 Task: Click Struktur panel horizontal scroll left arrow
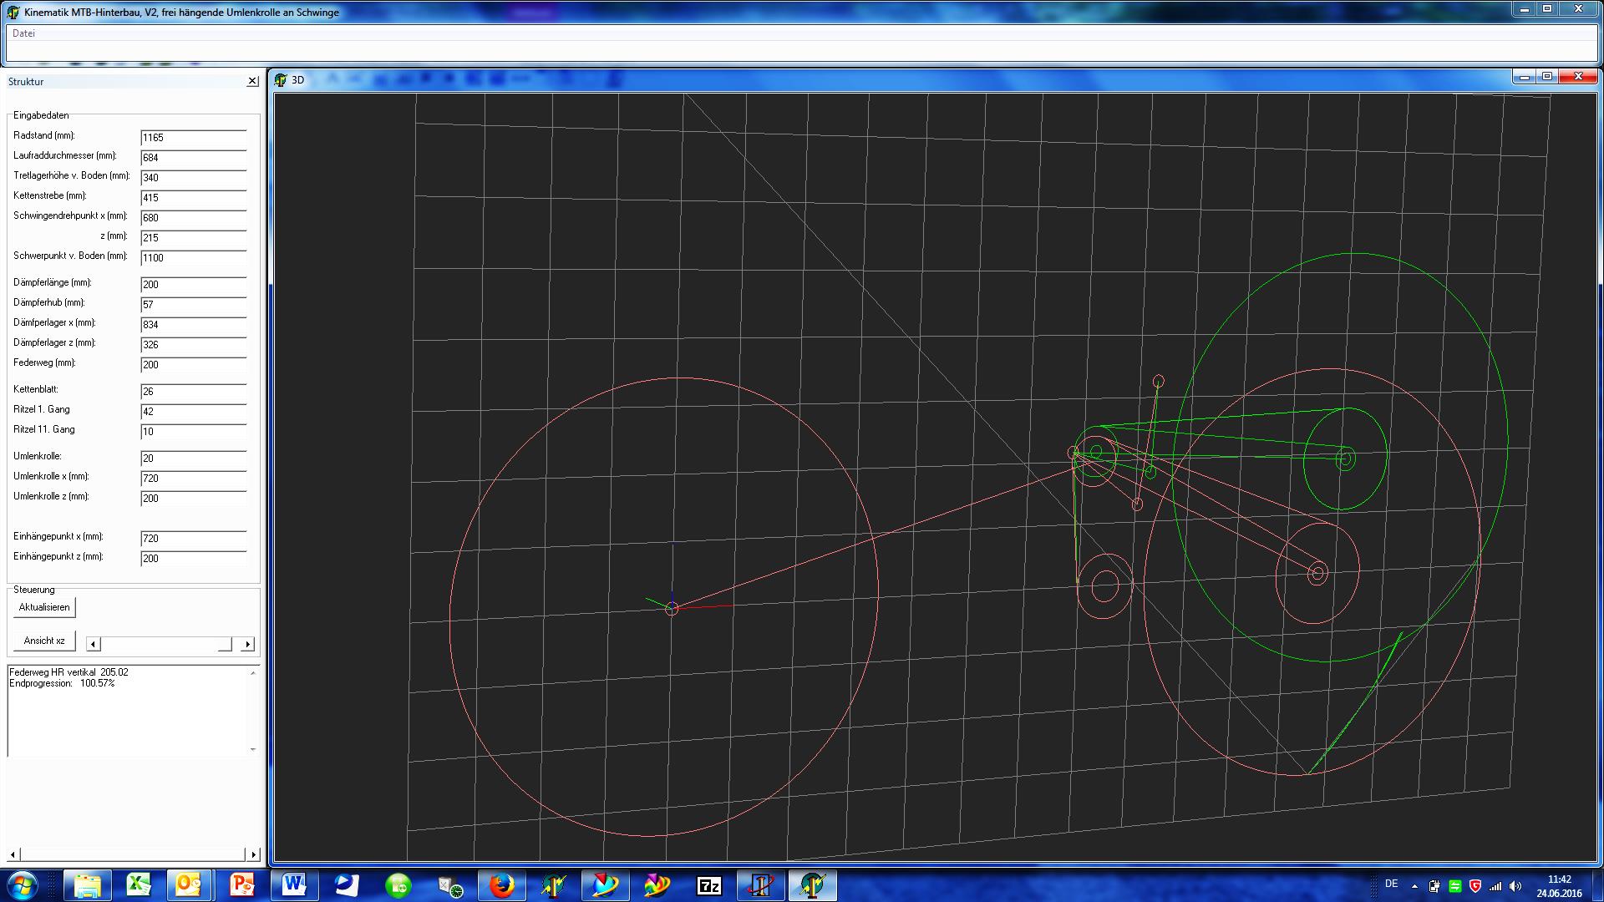tap(13, 854)
